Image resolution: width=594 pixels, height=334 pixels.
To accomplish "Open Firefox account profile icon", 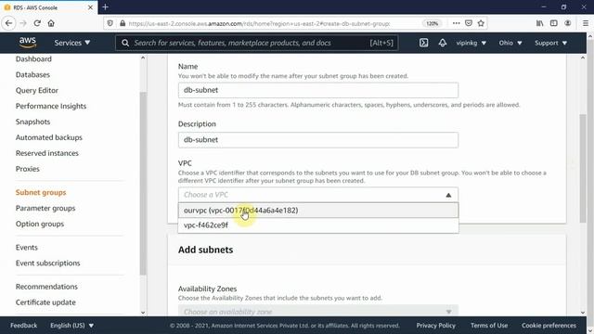I will (567, 23).
